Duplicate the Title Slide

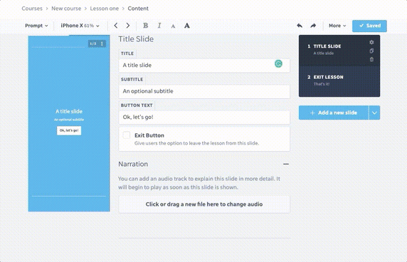(371, 51)
